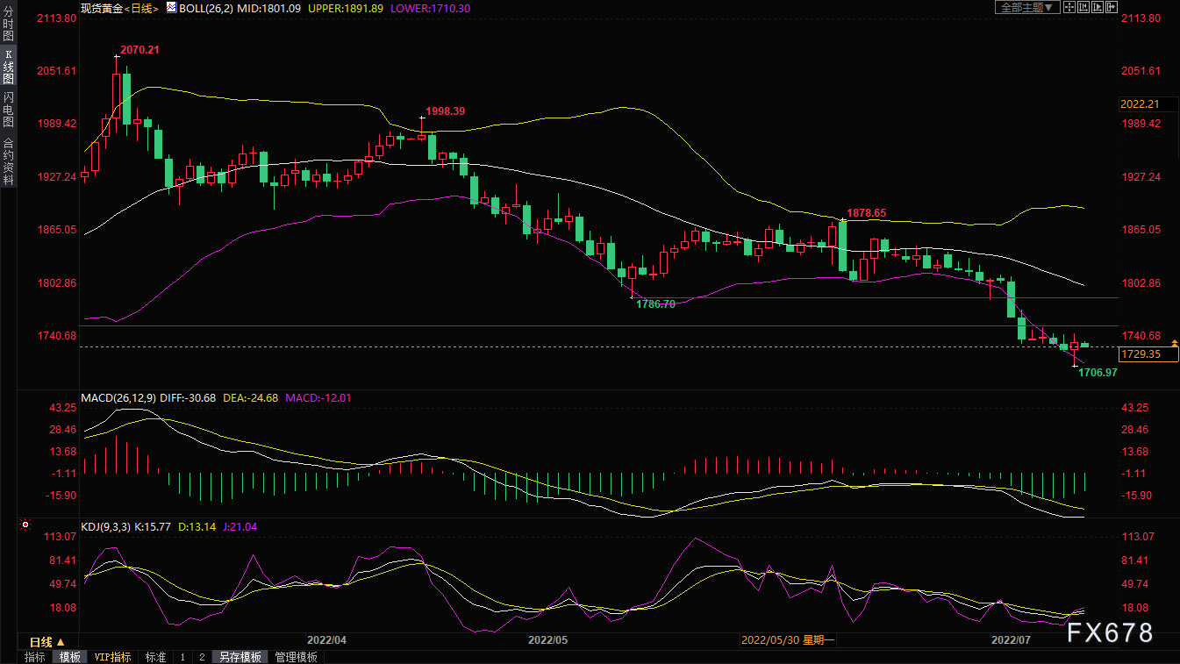This screenshot has width=1180, height=664.
Task: Select the 模板 bottom tab
Action: [69, 657]
